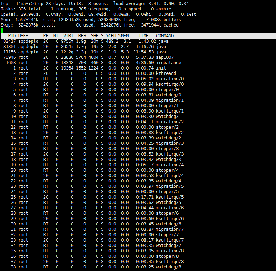Click the watchdog/0 command
Screen dimensions: 276x271
[x=169, y=95]
